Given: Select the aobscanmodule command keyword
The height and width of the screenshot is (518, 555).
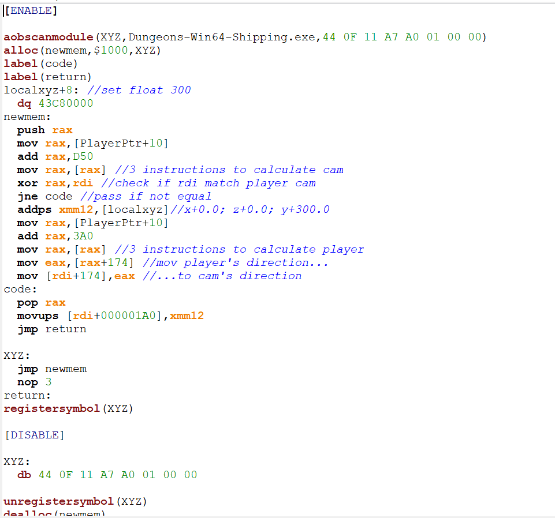Looking at the screenshot, I should click(x=47, y=36).
